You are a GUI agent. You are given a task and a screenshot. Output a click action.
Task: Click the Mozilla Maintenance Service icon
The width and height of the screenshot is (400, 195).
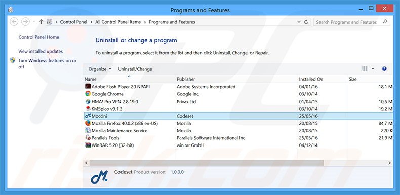88,131
